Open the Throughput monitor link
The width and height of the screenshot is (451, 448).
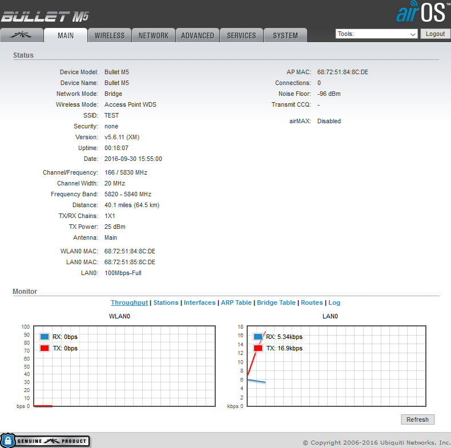[x=130, y=302]
